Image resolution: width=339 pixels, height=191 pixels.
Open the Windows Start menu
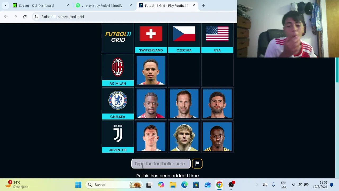click(78, 185)
